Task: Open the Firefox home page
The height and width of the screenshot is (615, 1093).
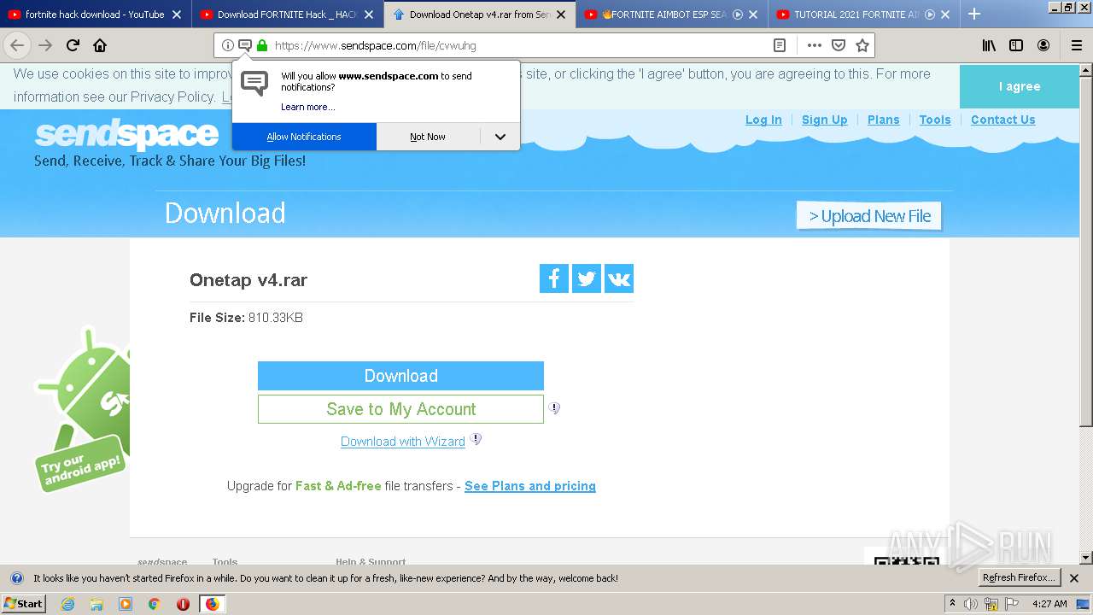Action: (x=100, y=45)
